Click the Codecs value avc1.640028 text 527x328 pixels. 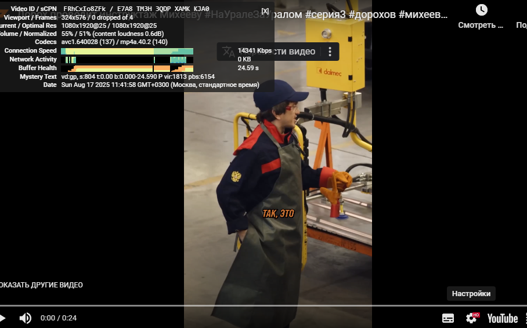pos(114,42)
